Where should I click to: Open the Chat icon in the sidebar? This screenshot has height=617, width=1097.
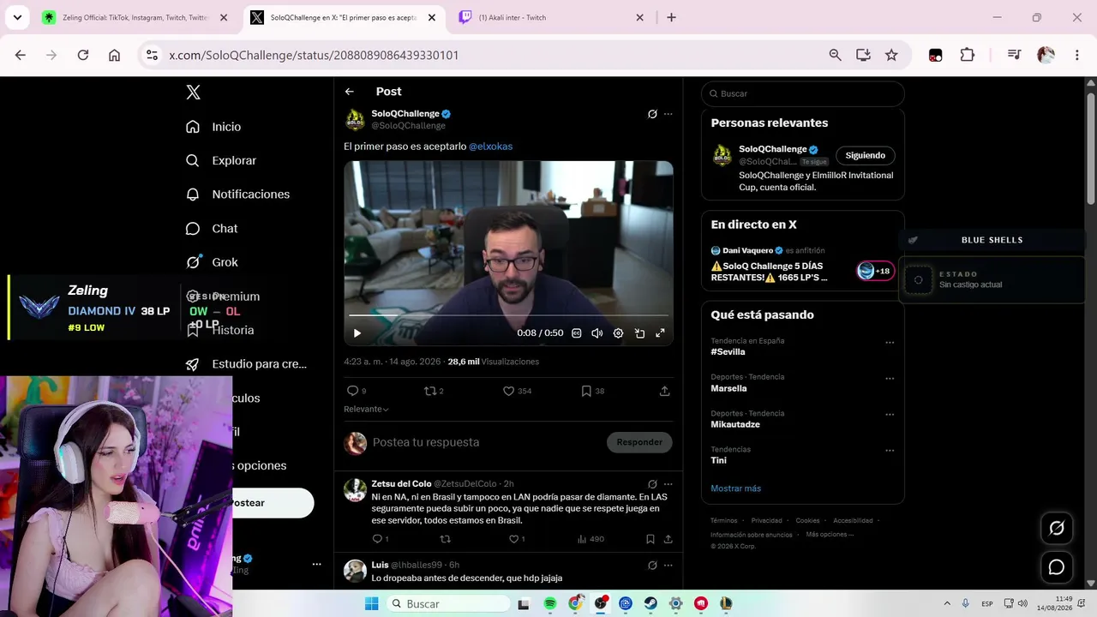[193, 229]
